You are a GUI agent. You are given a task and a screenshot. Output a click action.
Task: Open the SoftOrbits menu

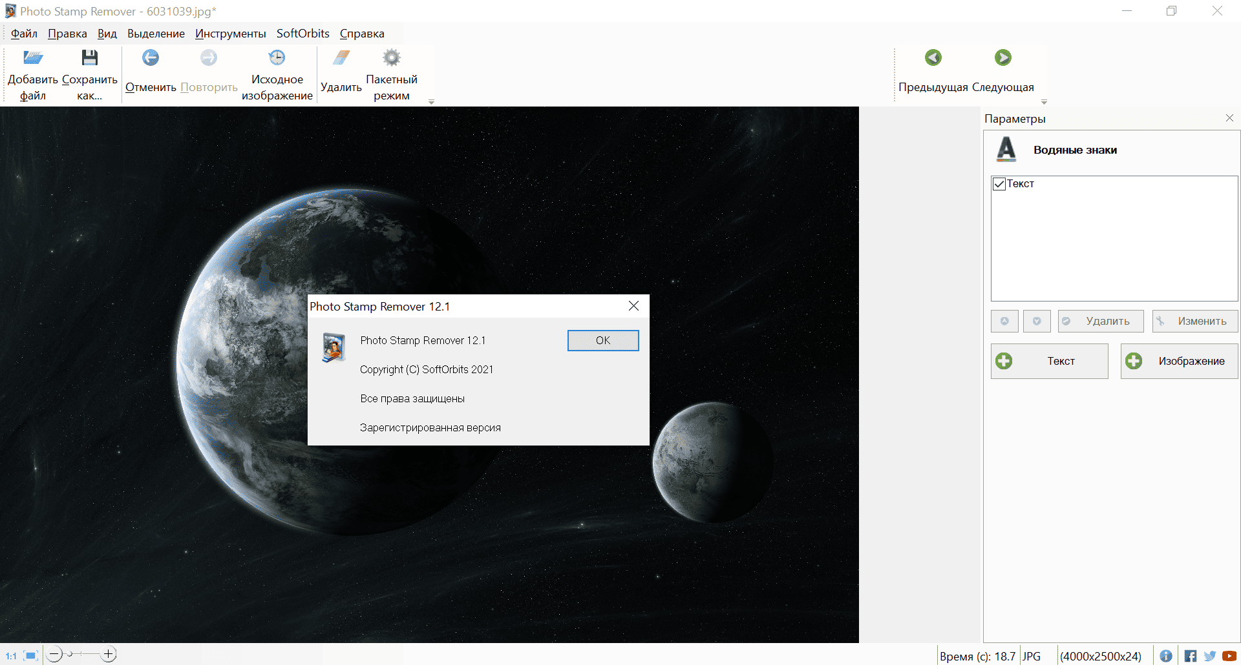303,34
